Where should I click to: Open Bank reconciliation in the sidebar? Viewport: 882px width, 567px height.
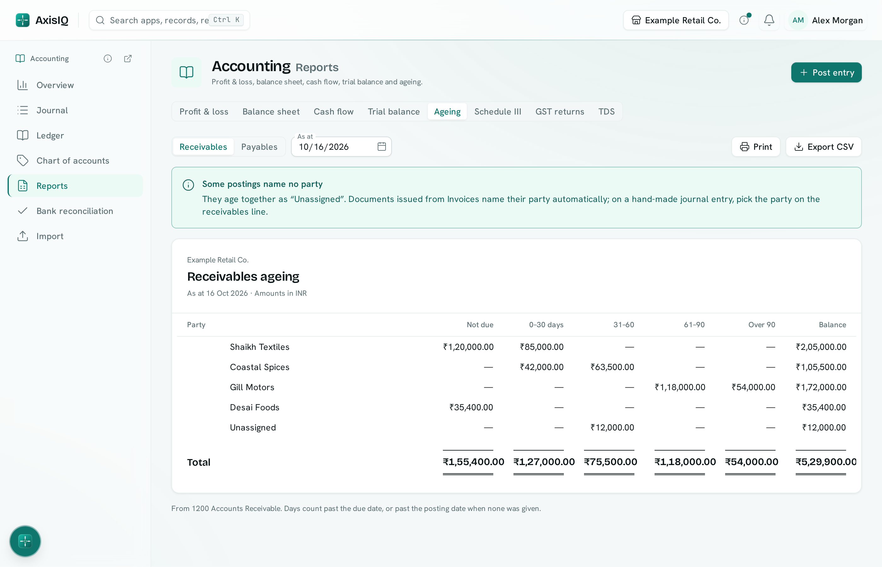[x=75, y=211]
